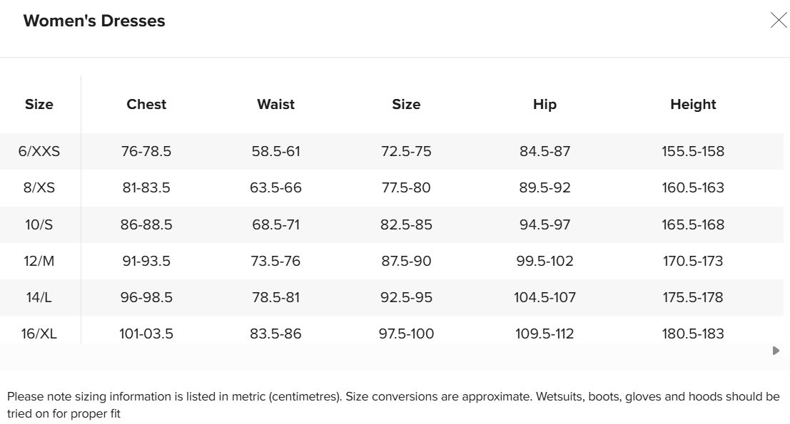Click waist value 63.5-66 cell
790x424 pixels.
pyautogui.click(x=275, y=187)
